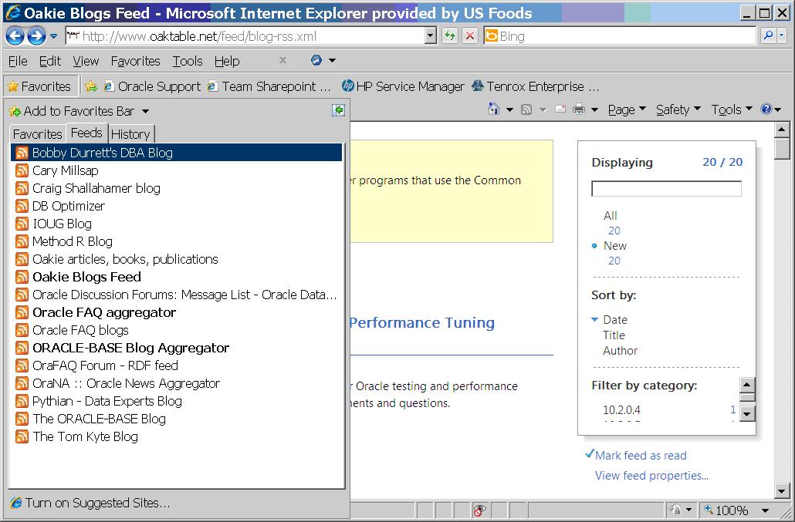Viewport: 795px width, 522px height.
Task: Switch to the History tab
Action: tap(130, 134)
